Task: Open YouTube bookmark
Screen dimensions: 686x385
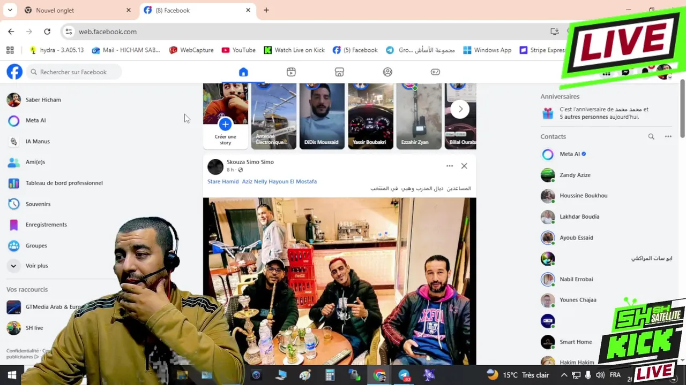Action: coord(238,50)
